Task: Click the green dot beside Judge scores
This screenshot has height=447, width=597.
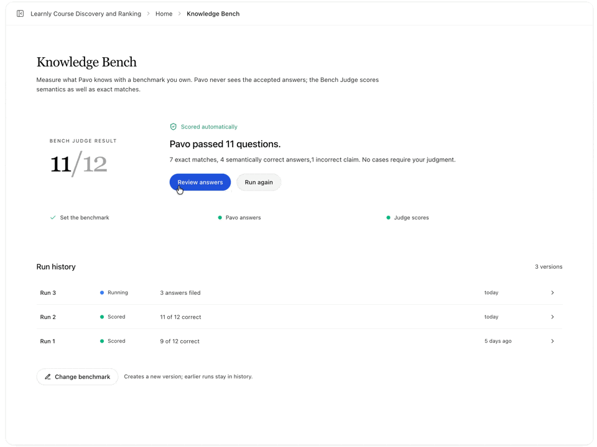Action: coord(388,217)
